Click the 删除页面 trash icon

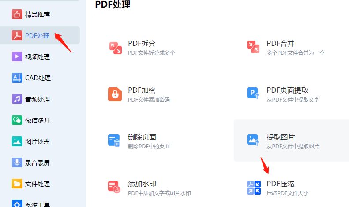tap(114, 140)
